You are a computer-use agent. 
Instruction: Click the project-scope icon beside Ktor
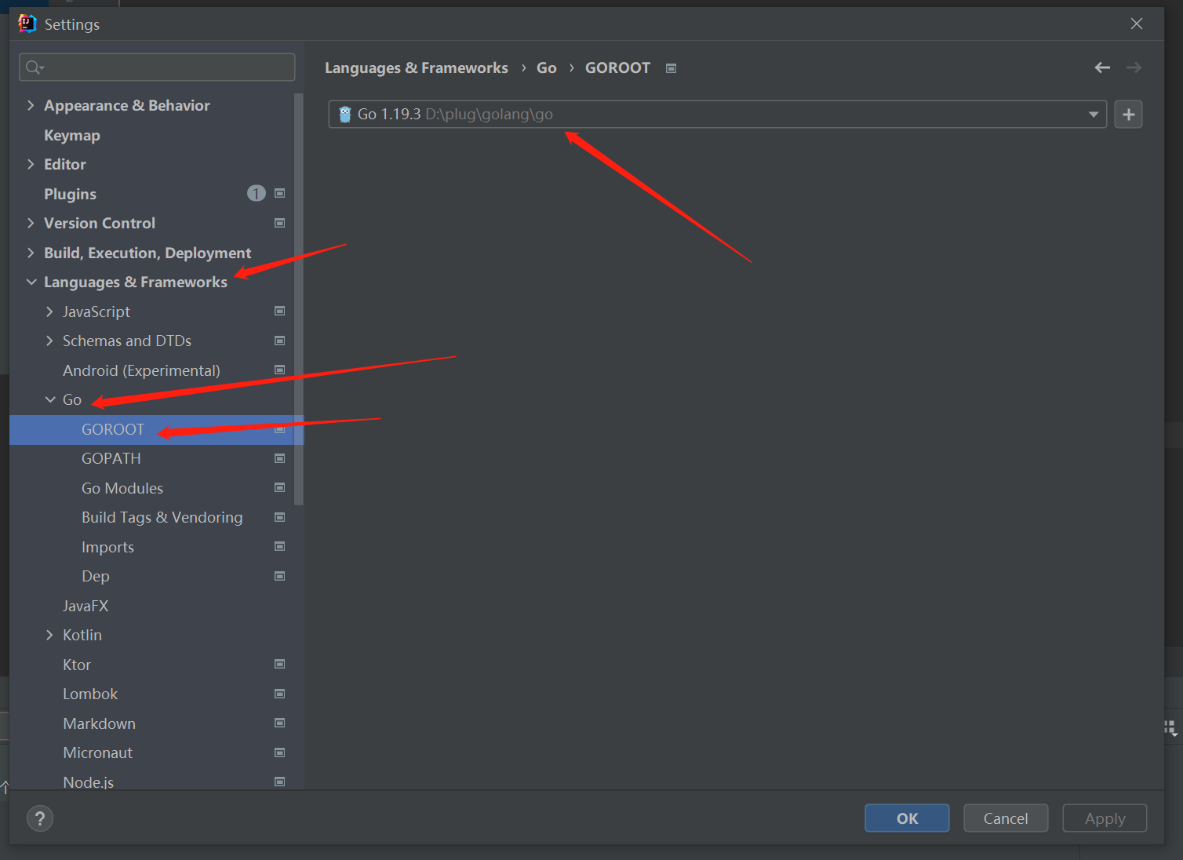tap(279, 665)
